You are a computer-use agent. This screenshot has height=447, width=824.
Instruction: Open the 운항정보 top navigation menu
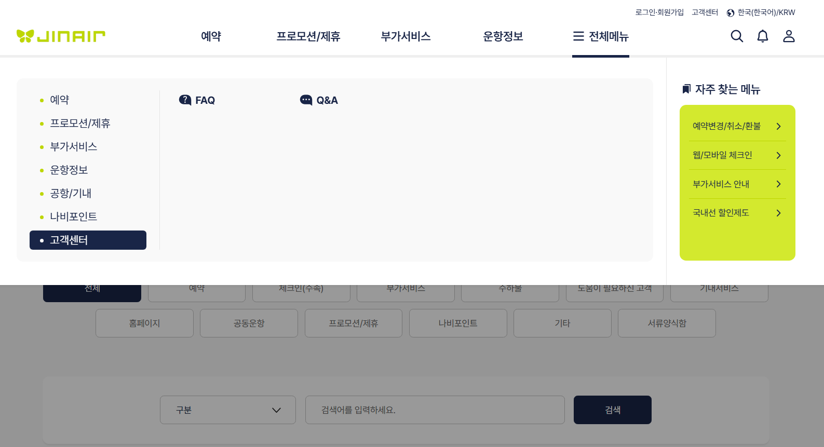(503, 36)
